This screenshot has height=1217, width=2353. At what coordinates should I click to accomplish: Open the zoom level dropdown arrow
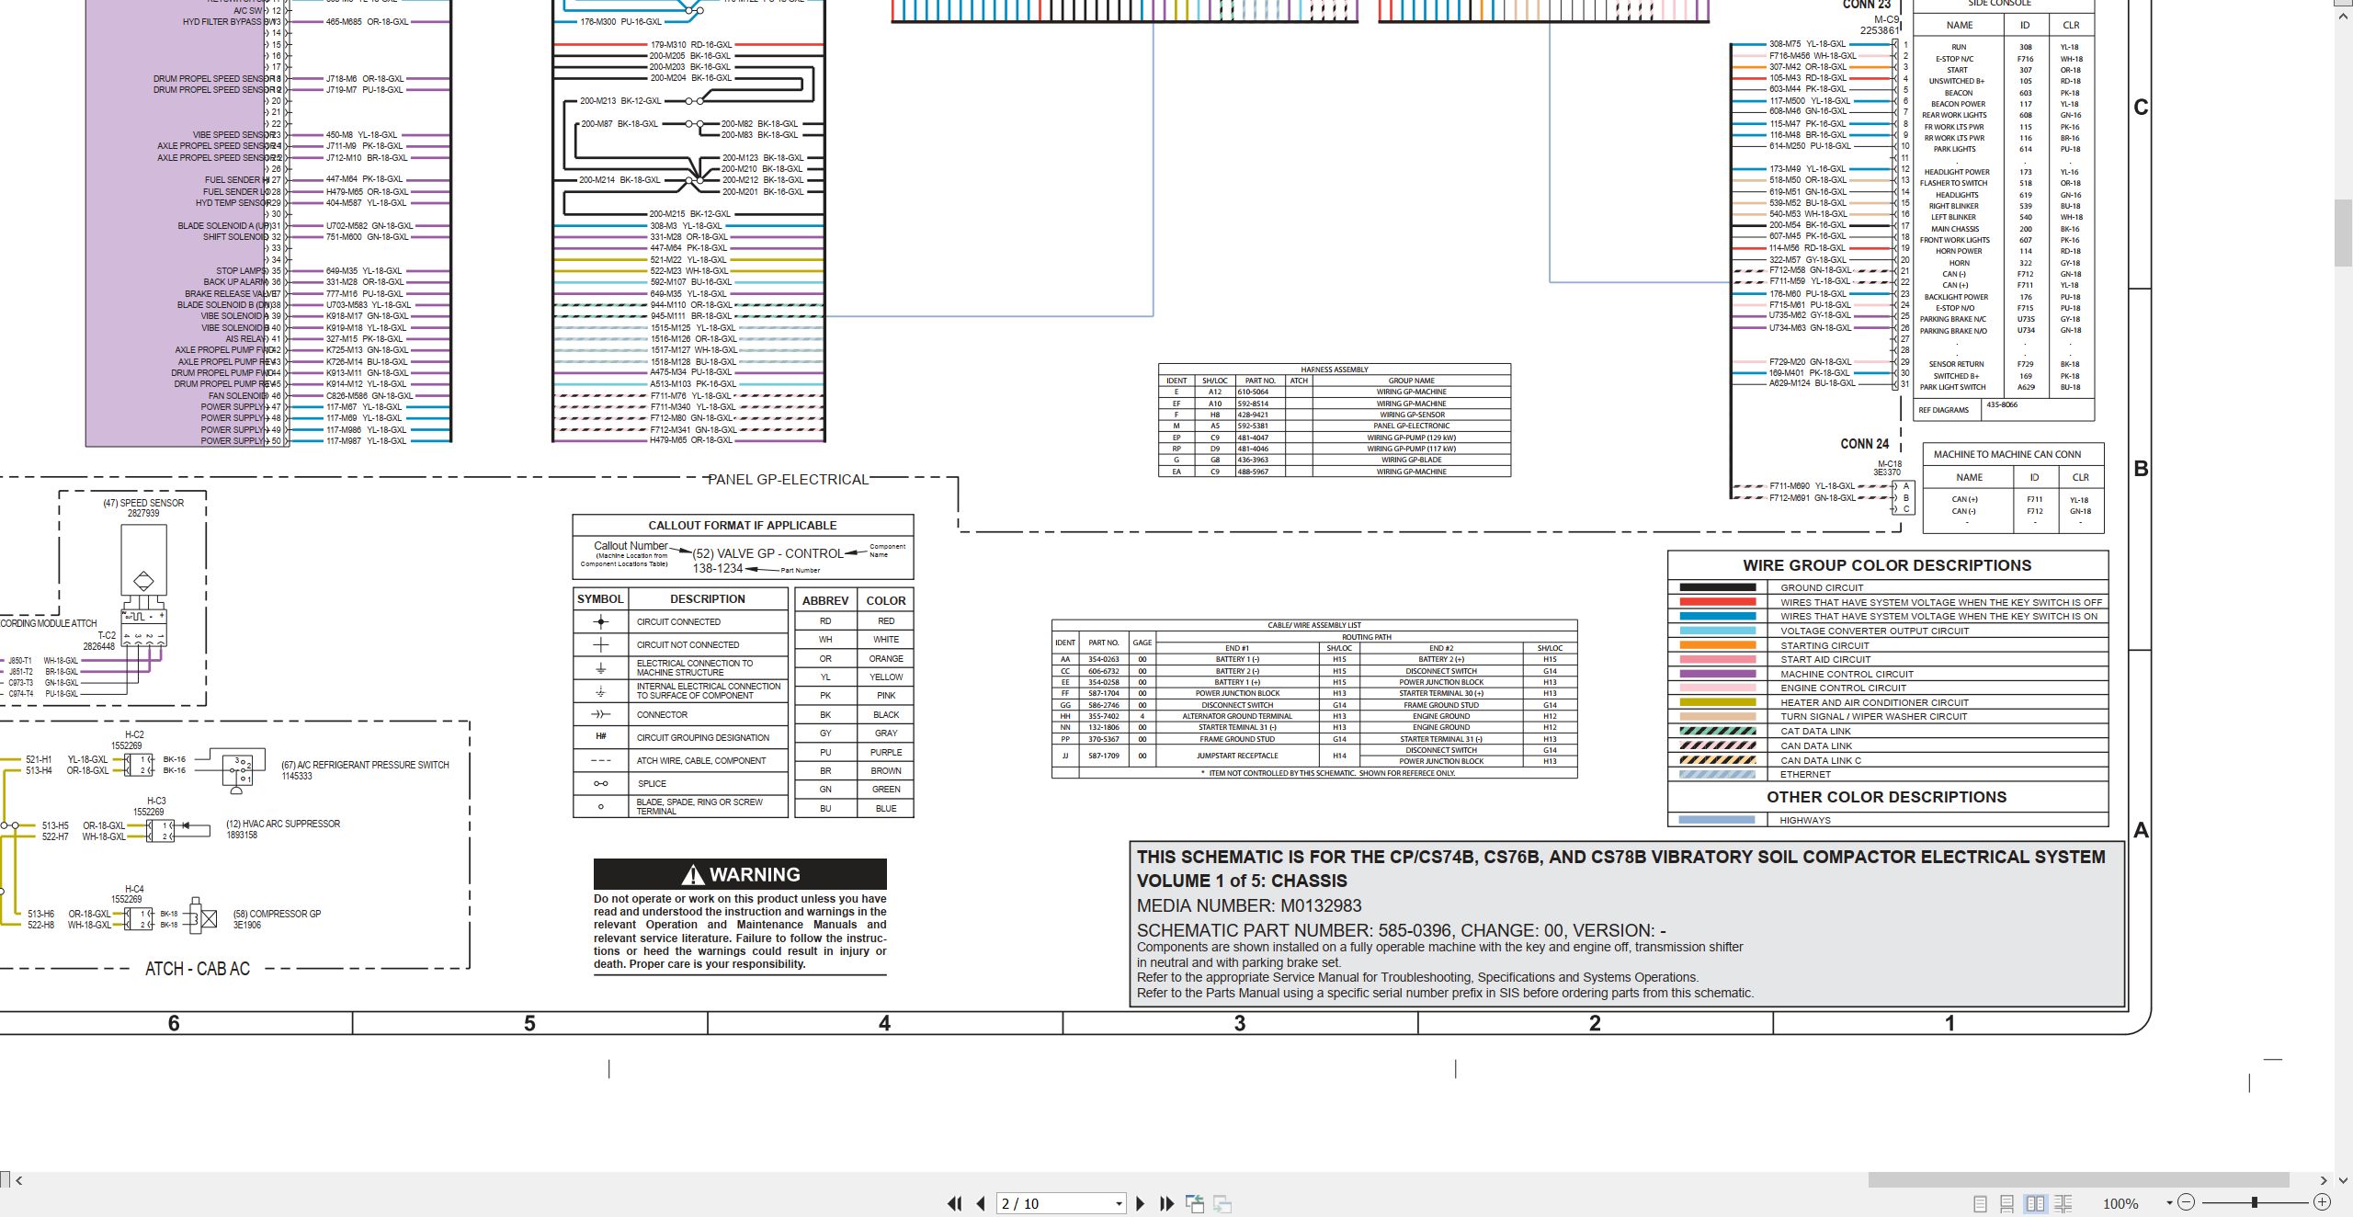2169,1203
